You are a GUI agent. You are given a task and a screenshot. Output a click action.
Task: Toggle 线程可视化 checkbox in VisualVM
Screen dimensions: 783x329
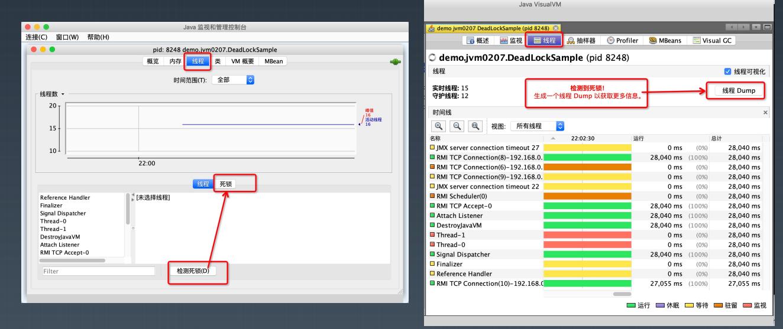click(x=727, y=71)
